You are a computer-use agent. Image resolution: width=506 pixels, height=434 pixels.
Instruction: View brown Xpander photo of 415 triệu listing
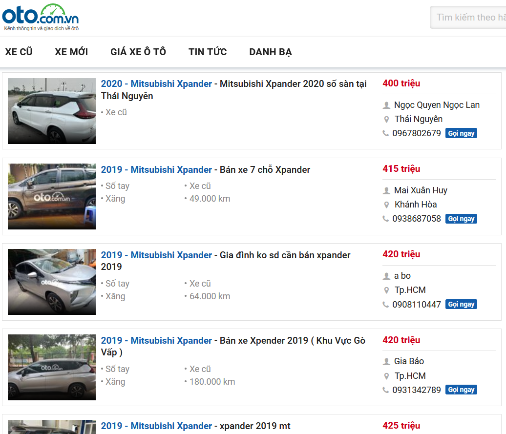(52, 196)
